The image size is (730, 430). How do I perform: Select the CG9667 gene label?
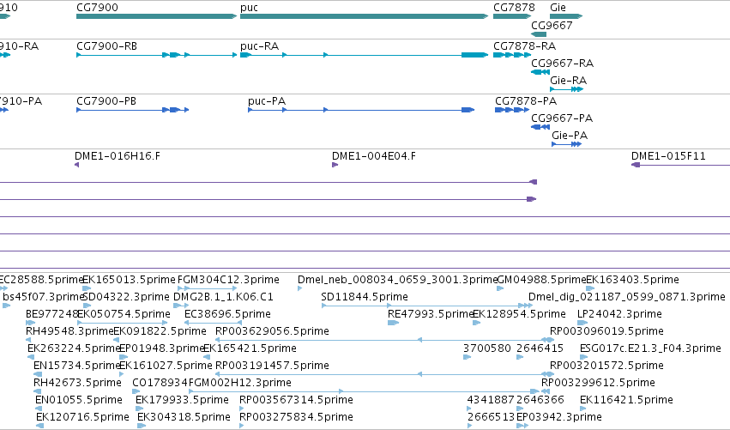(552, 26)
